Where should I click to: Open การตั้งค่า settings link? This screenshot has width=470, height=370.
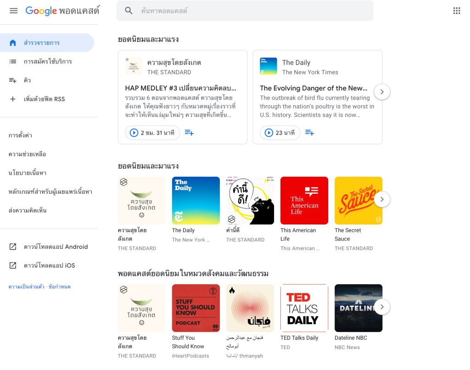point(20,135)
